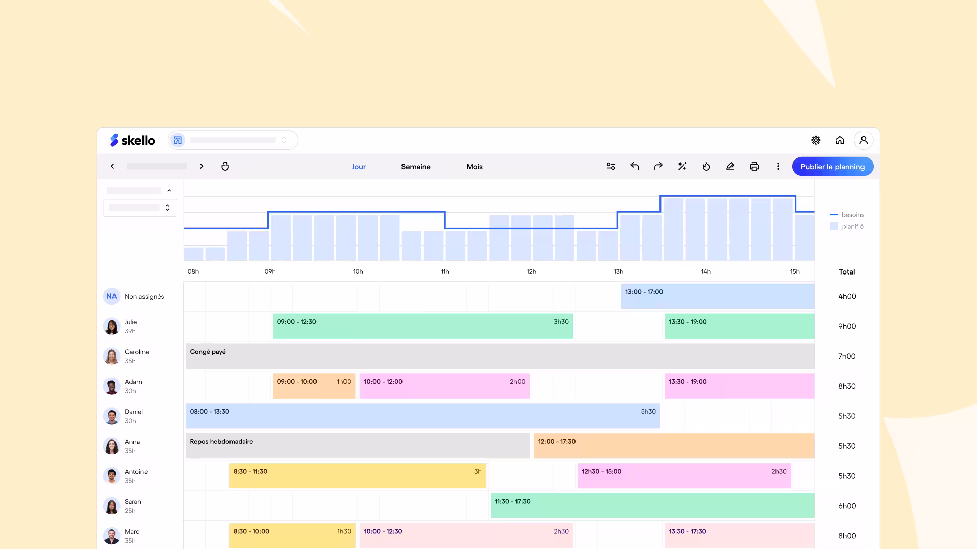This screenshot has width=977, height=549.
Task: Open the establishment selector dropdown
Action: (233, 140)
